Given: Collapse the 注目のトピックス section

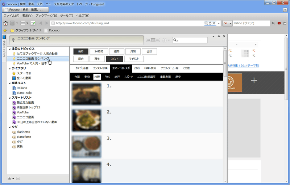Looking at the screenshot, I should click(10, 49).
